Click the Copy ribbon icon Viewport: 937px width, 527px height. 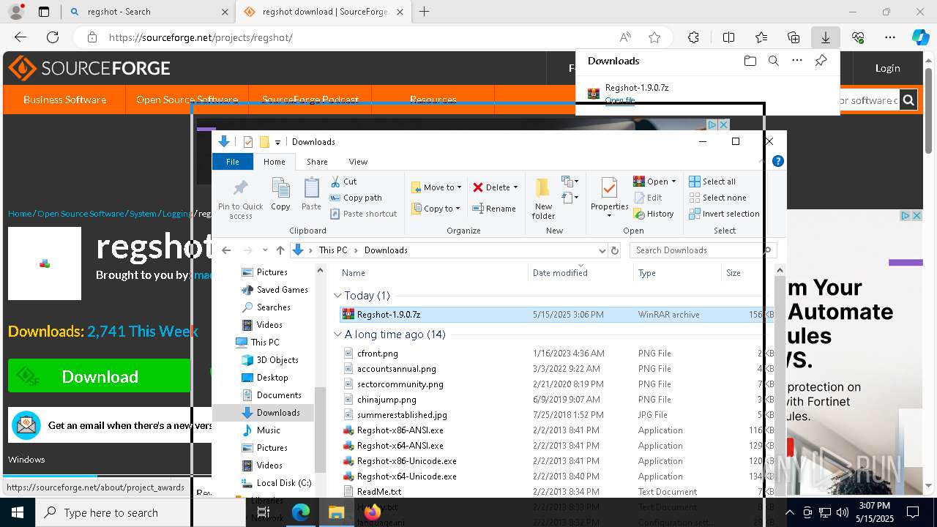[280, 195]
